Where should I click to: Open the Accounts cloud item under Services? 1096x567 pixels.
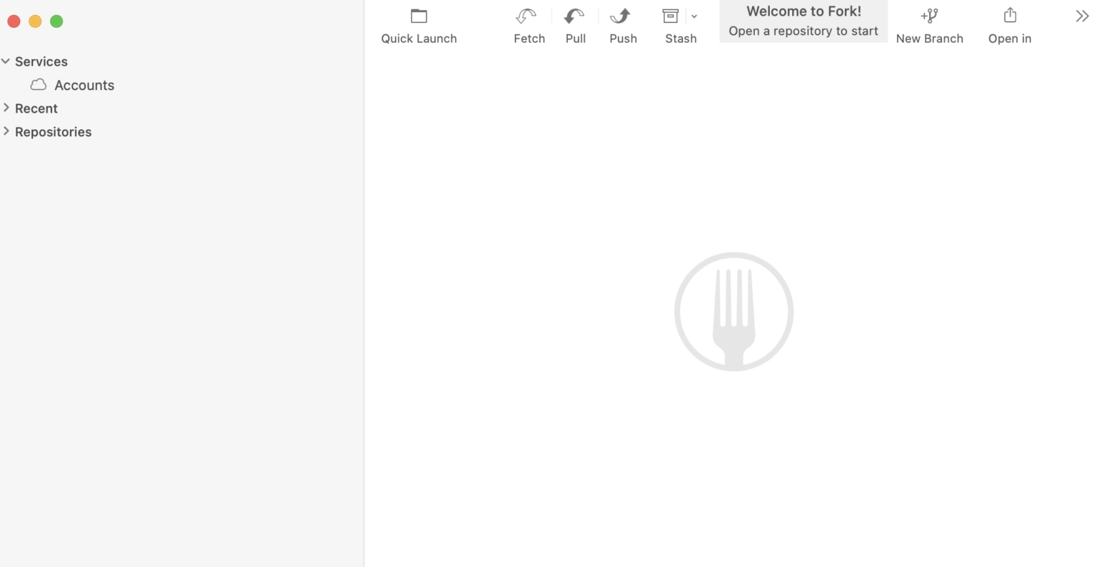click(x=83, y=85)
